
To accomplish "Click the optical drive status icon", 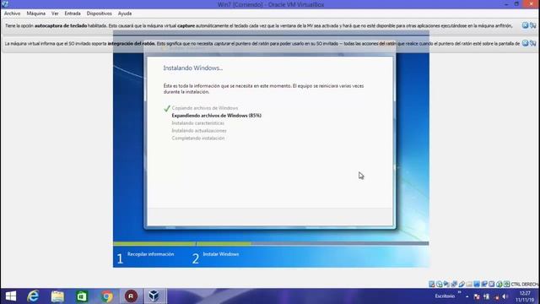I will tap(440, 284).
